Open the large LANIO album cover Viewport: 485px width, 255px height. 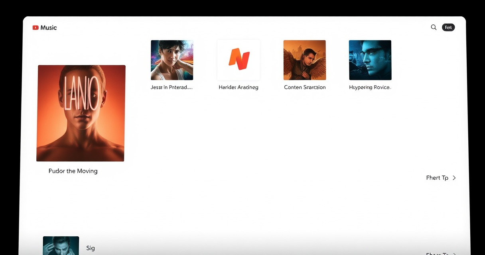pos(81,113)
